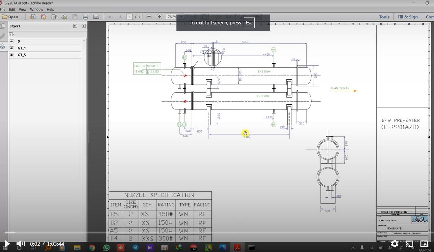The height and width of the screenshot is (252, 434).
Task: Click BFW PREHEATER title text
Action: coord(401,120)
